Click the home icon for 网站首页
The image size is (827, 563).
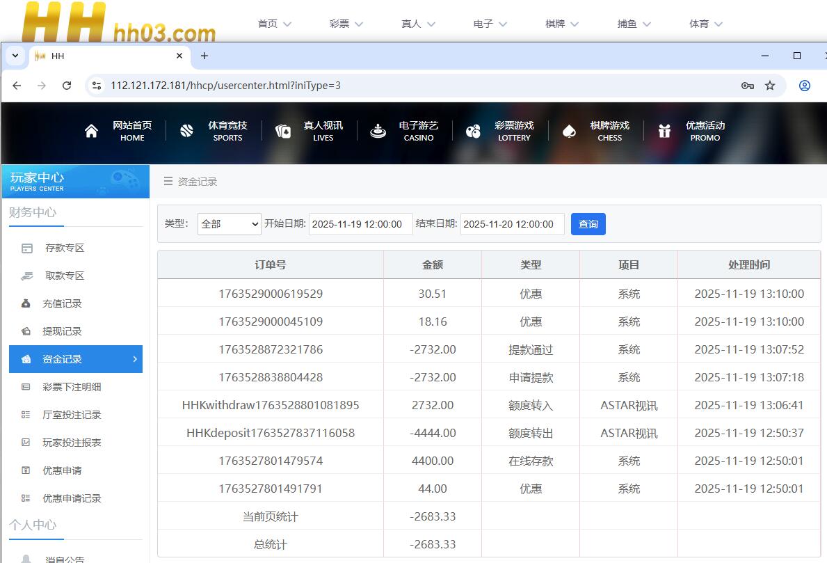(x=91, y=132)
